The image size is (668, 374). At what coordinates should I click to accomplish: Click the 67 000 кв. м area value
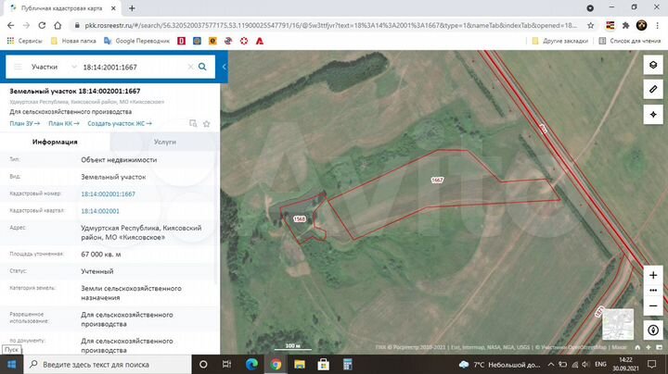(101, 255)
